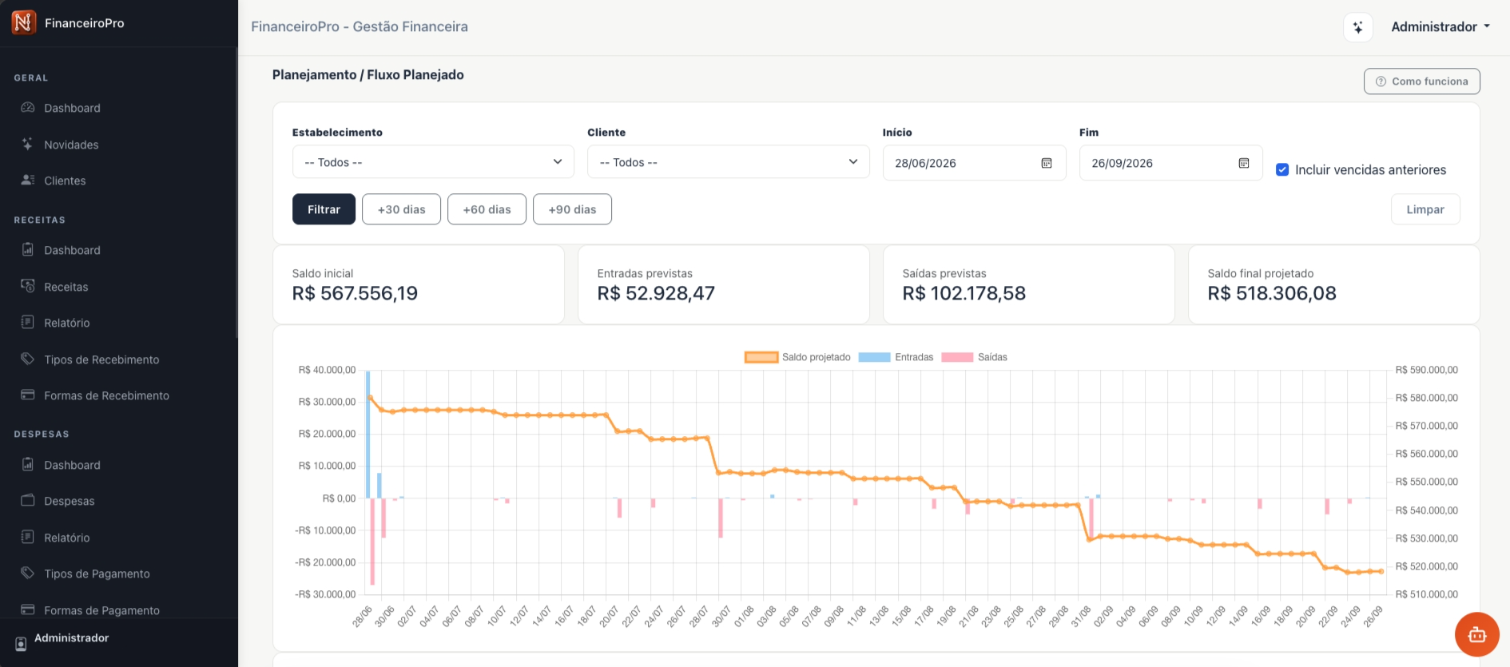
Task: Open the orange chatbot assistant button
Action: tap(1476, 634)
